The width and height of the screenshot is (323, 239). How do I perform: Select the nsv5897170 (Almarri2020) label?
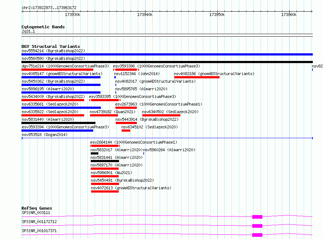pyautogui.click(x=116, y=165)
